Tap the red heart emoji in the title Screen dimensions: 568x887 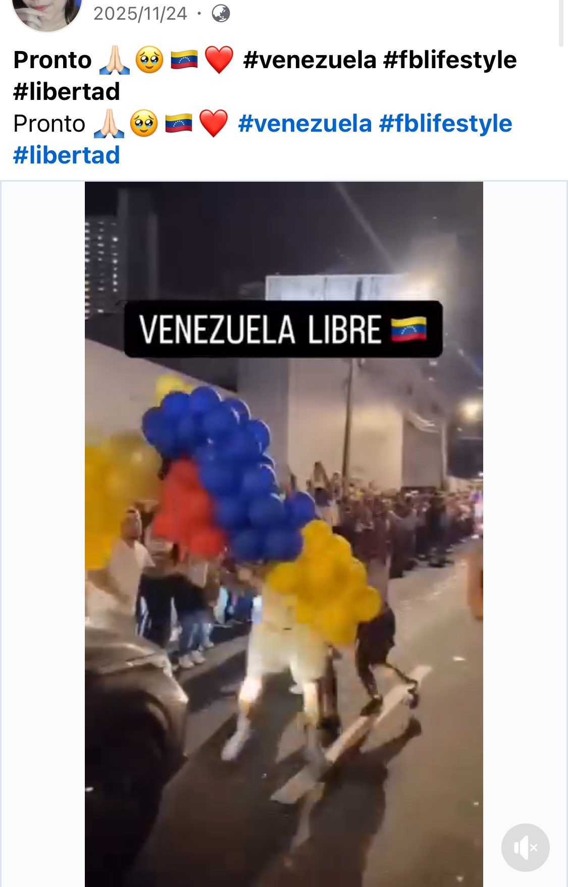click(x=219, y=60)
